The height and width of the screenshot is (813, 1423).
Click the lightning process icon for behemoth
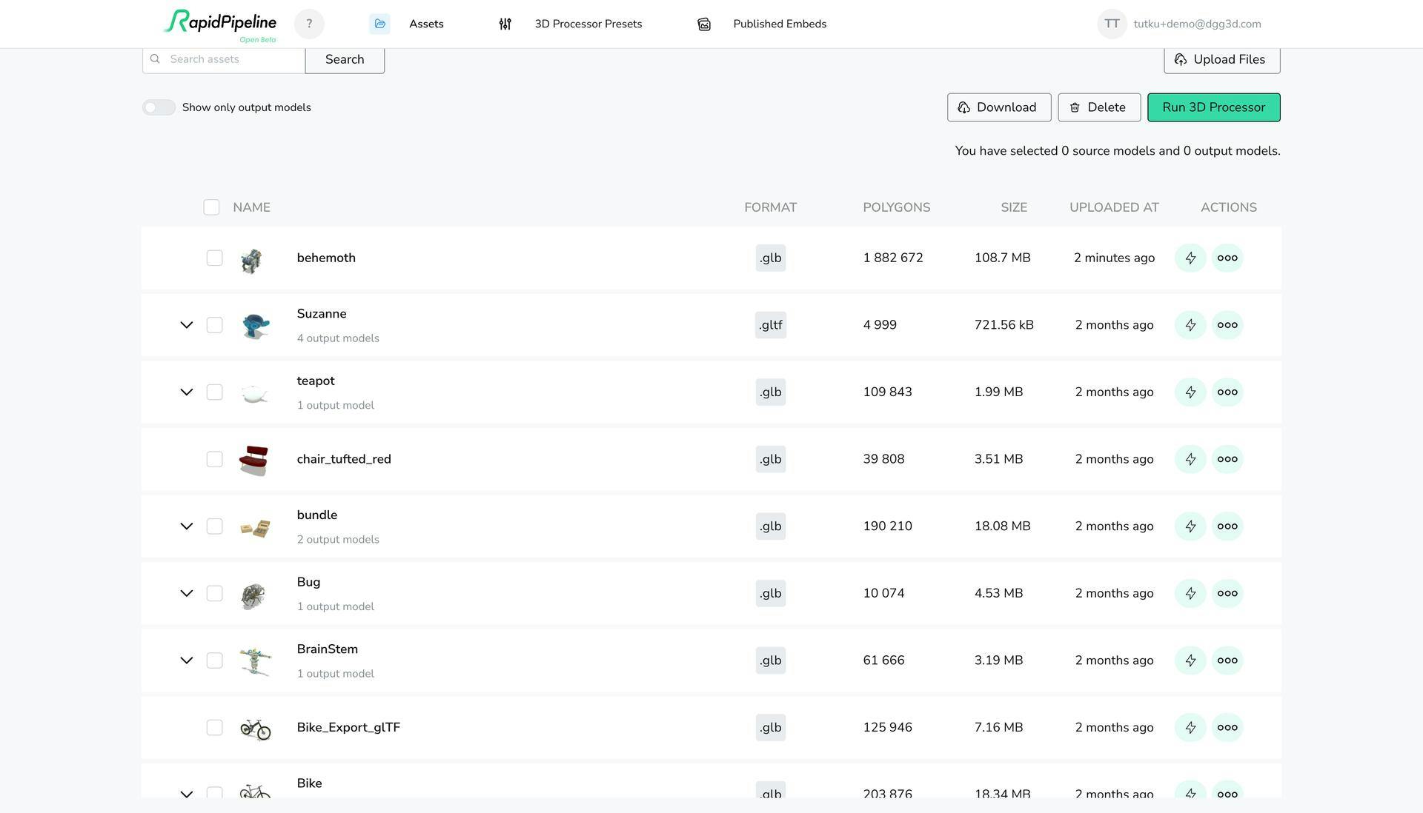(x=1190, y=258)
